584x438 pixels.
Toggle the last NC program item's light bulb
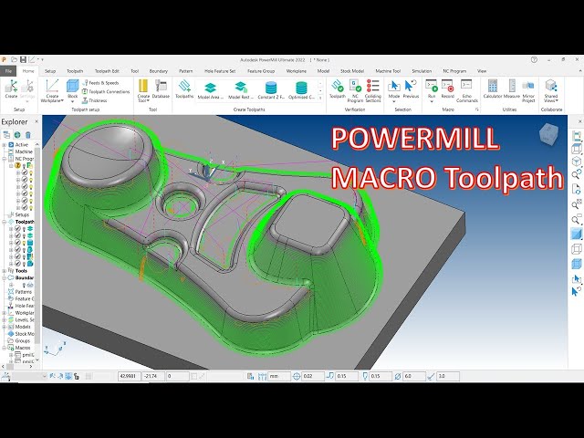tap(31, 208)
